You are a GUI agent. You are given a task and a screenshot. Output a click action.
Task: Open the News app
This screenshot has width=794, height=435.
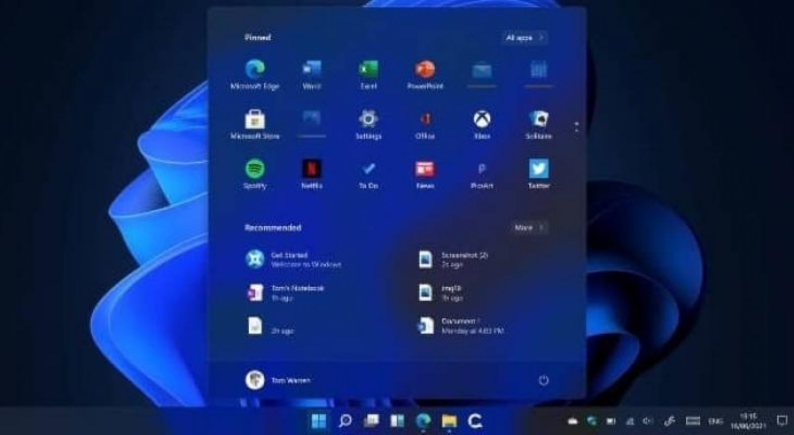tap(425, 174)
